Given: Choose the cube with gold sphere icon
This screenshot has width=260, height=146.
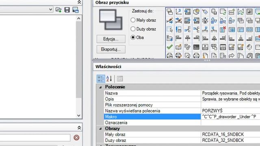Looking at the screenshot, I should tap(196, 12).
